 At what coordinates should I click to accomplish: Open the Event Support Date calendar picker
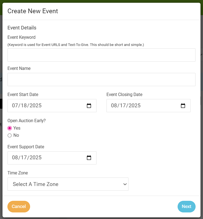(x=89, y=158)
